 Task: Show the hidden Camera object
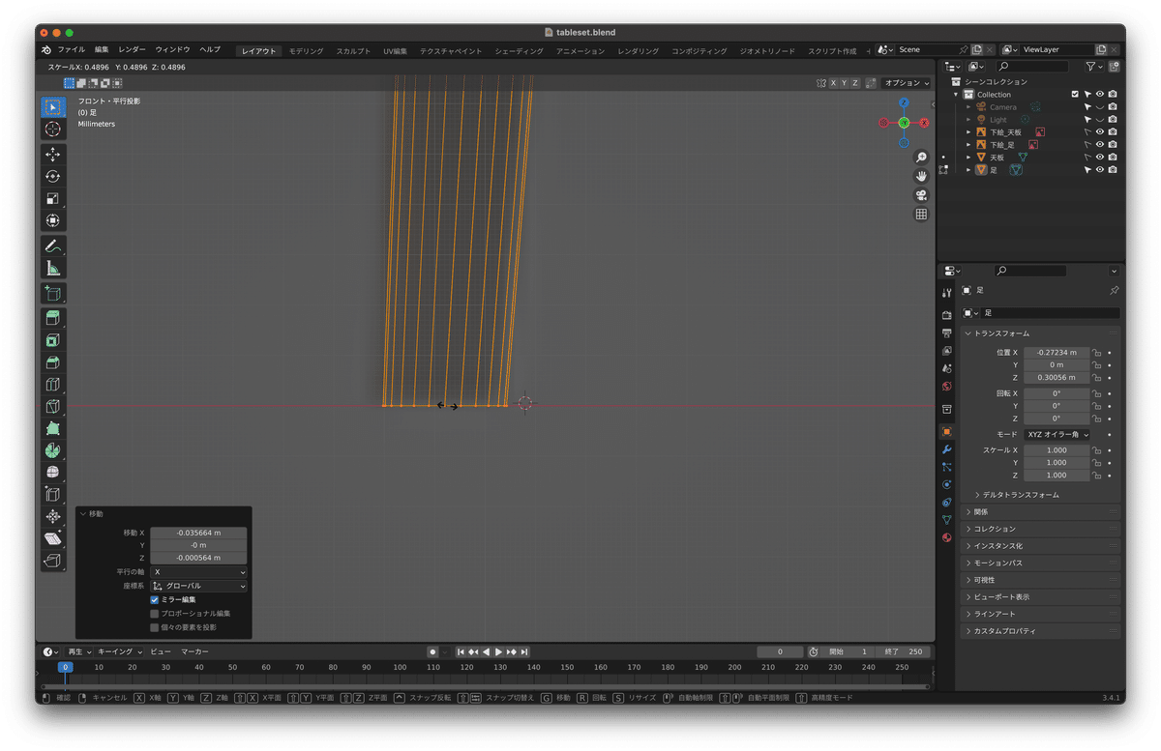(1100, 106)
